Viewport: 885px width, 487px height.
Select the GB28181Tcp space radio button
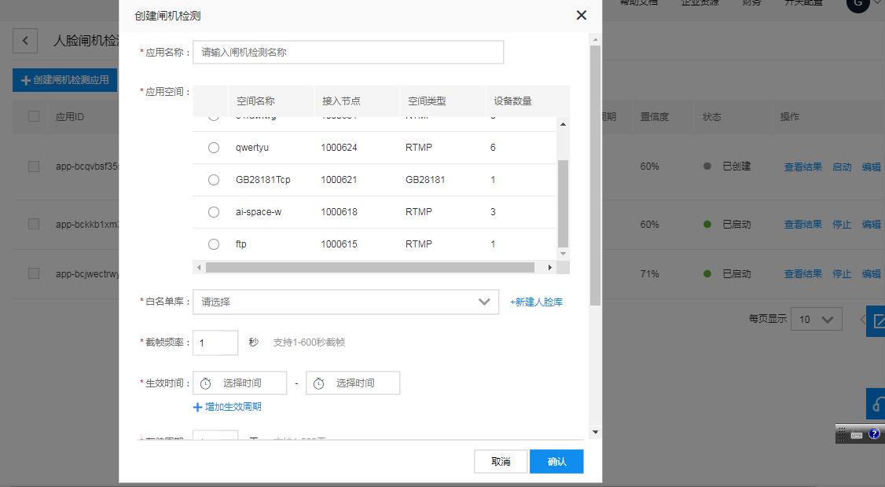click(213, 180)
